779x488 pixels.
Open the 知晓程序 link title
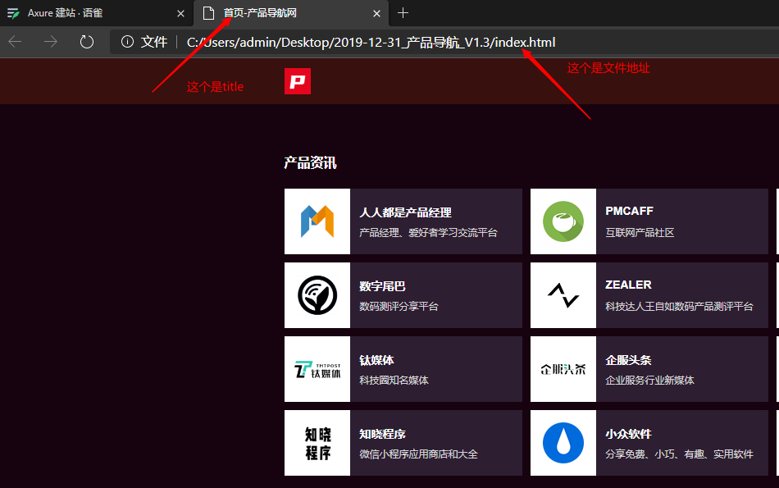click(382, 434)
